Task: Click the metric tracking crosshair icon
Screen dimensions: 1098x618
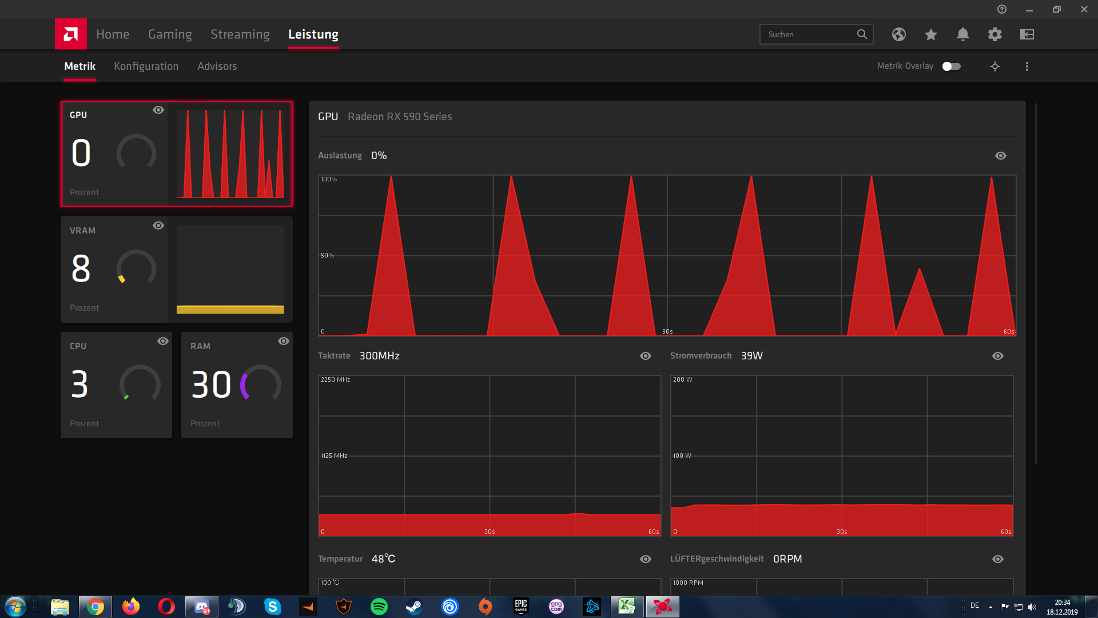Action: tap(994, 66)
